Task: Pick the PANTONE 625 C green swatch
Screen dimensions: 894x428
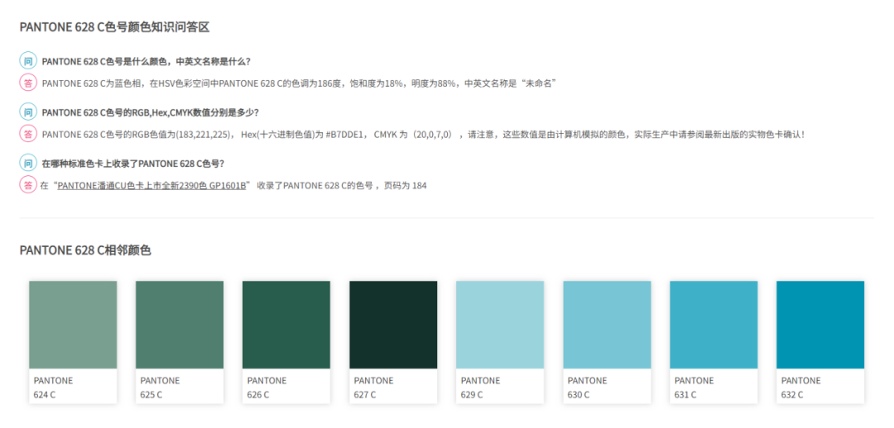Action: (180, 325)
